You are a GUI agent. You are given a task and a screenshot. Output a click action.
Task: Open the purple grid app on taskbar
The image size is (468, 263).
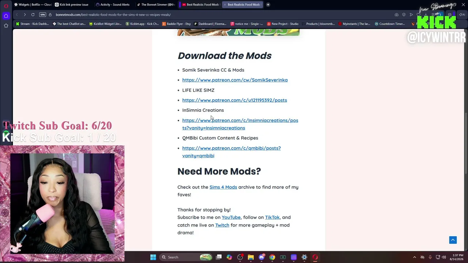pos(294,257)
